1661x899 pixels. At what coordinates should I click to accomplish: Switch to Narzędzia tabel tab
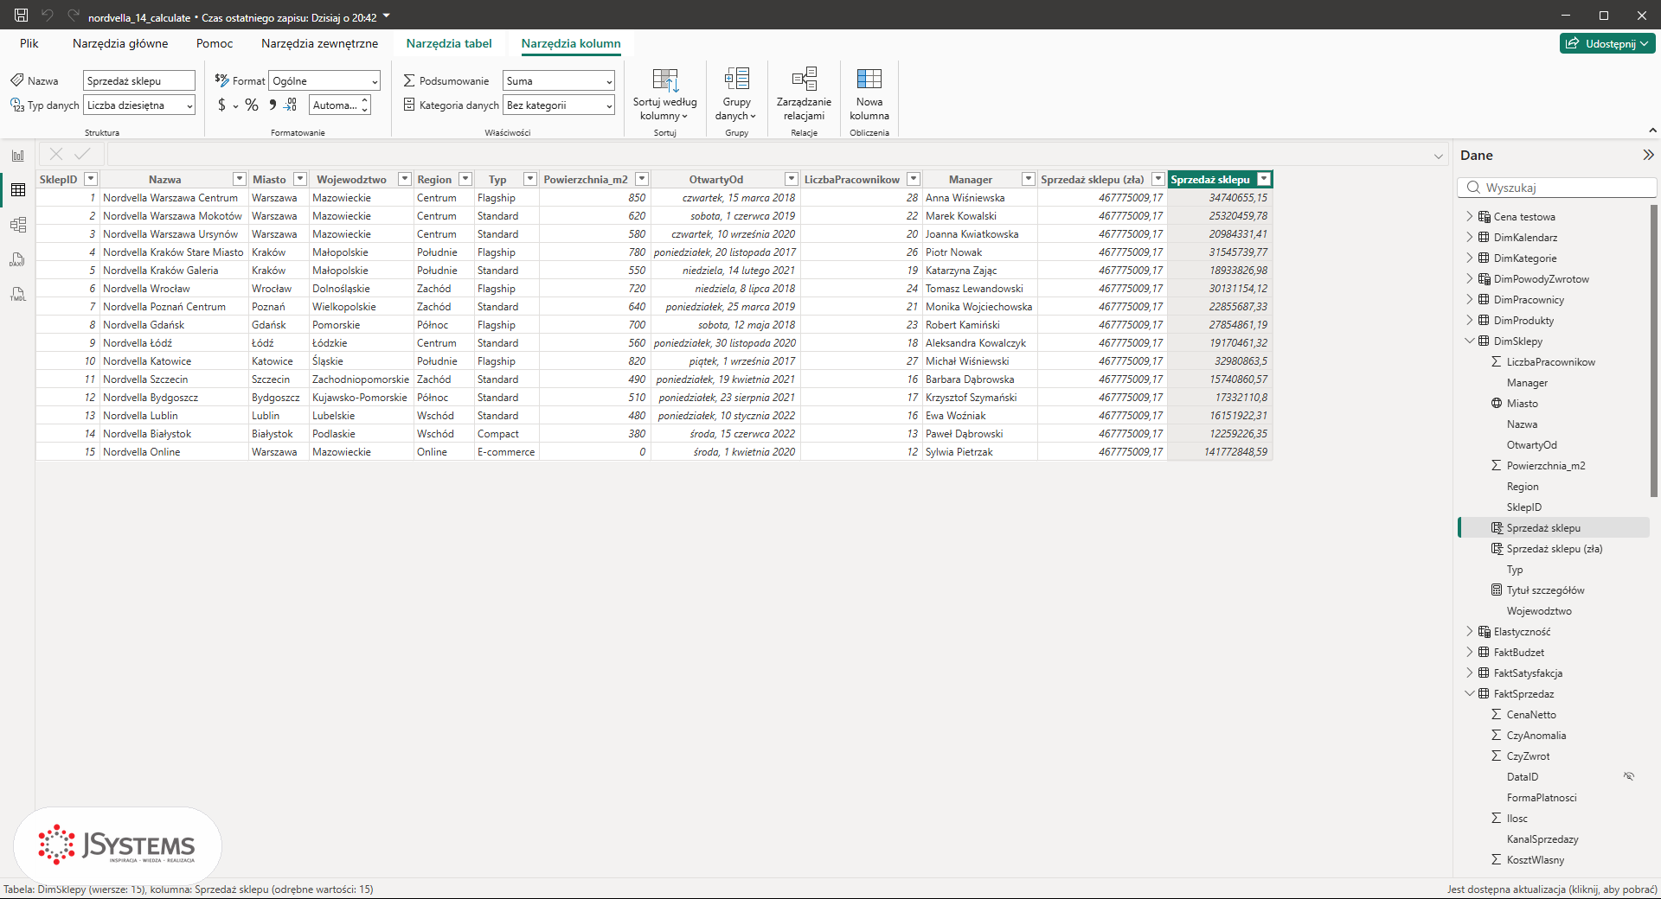pyautogui.click(x=449, y=43)
